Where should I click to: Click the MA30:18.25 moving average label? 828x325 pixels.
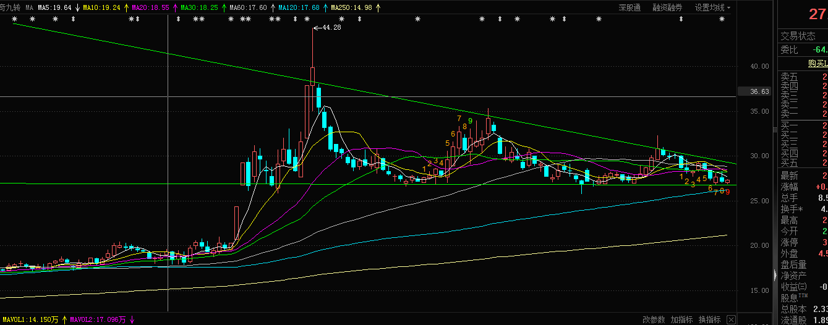(198, 8)
